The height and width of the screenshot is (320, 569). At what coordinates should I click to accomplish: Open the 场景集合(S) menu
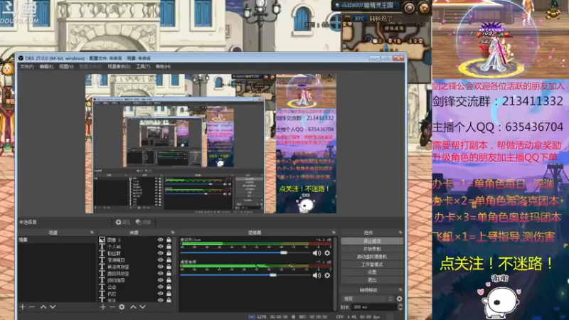[x=119, y=67]
